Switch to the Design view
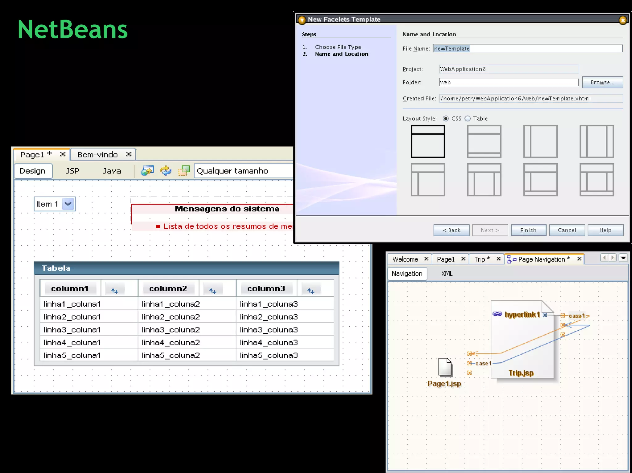The width and height of the screenshot is (632, 473). click(x=33, y=171)
